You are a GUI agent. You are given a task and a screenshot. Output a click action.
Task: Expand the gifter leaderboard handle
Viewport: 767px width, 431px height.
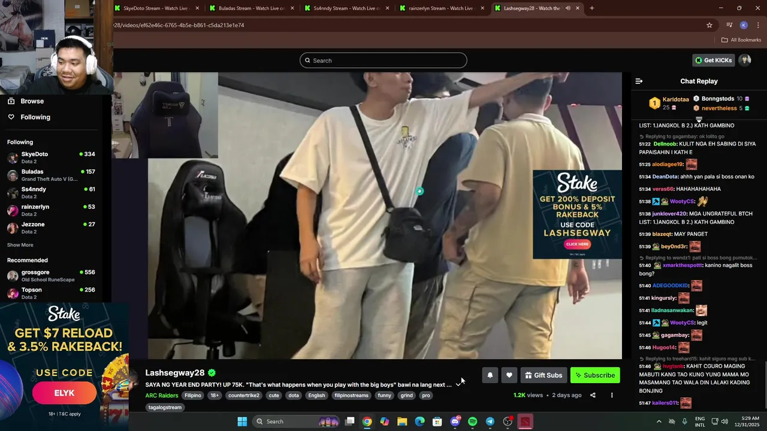coord(699,120)
